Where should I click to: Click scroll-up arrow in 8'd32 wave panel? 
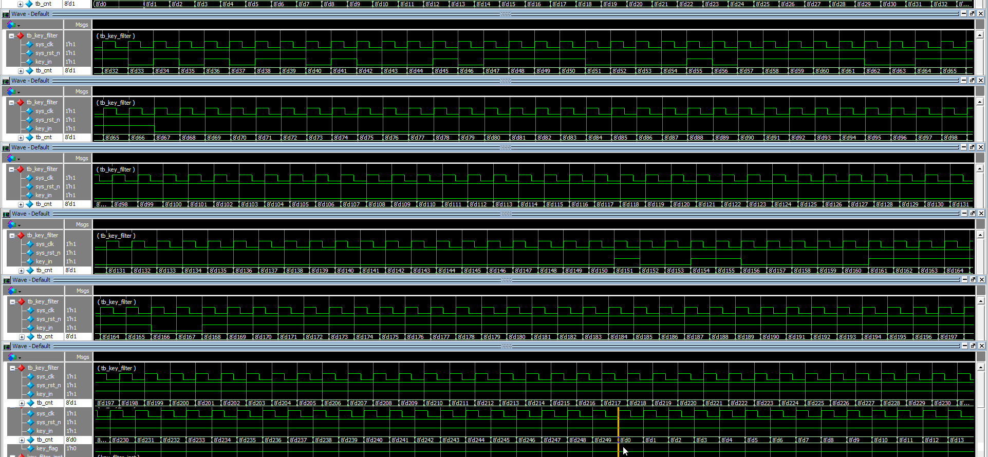tap(980, 35)
